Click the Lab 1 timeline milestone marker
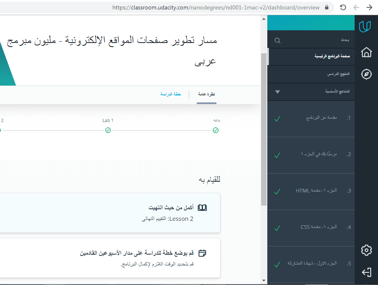 [108, 130]
